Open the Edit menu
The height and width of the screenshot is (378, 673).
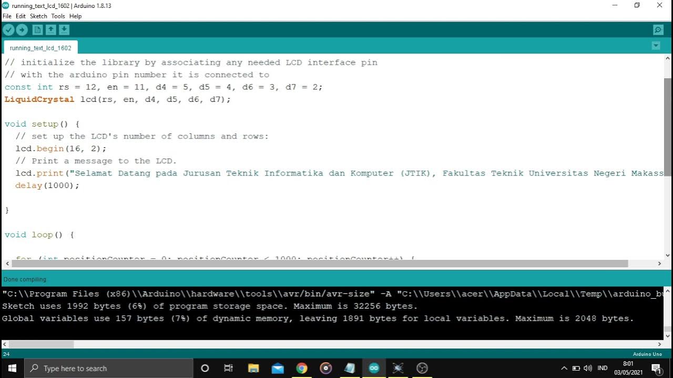(21, 16)
